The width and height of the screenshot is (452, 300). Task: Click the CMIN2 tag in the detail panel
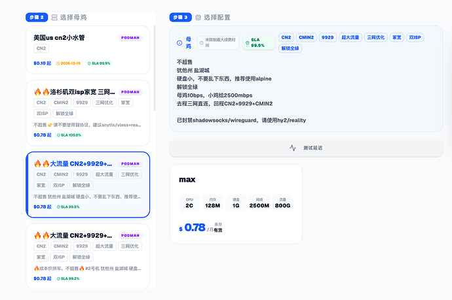(306, 37)
